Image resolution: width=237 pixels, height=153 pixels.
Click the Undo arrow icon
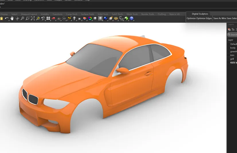pos(7,18)
